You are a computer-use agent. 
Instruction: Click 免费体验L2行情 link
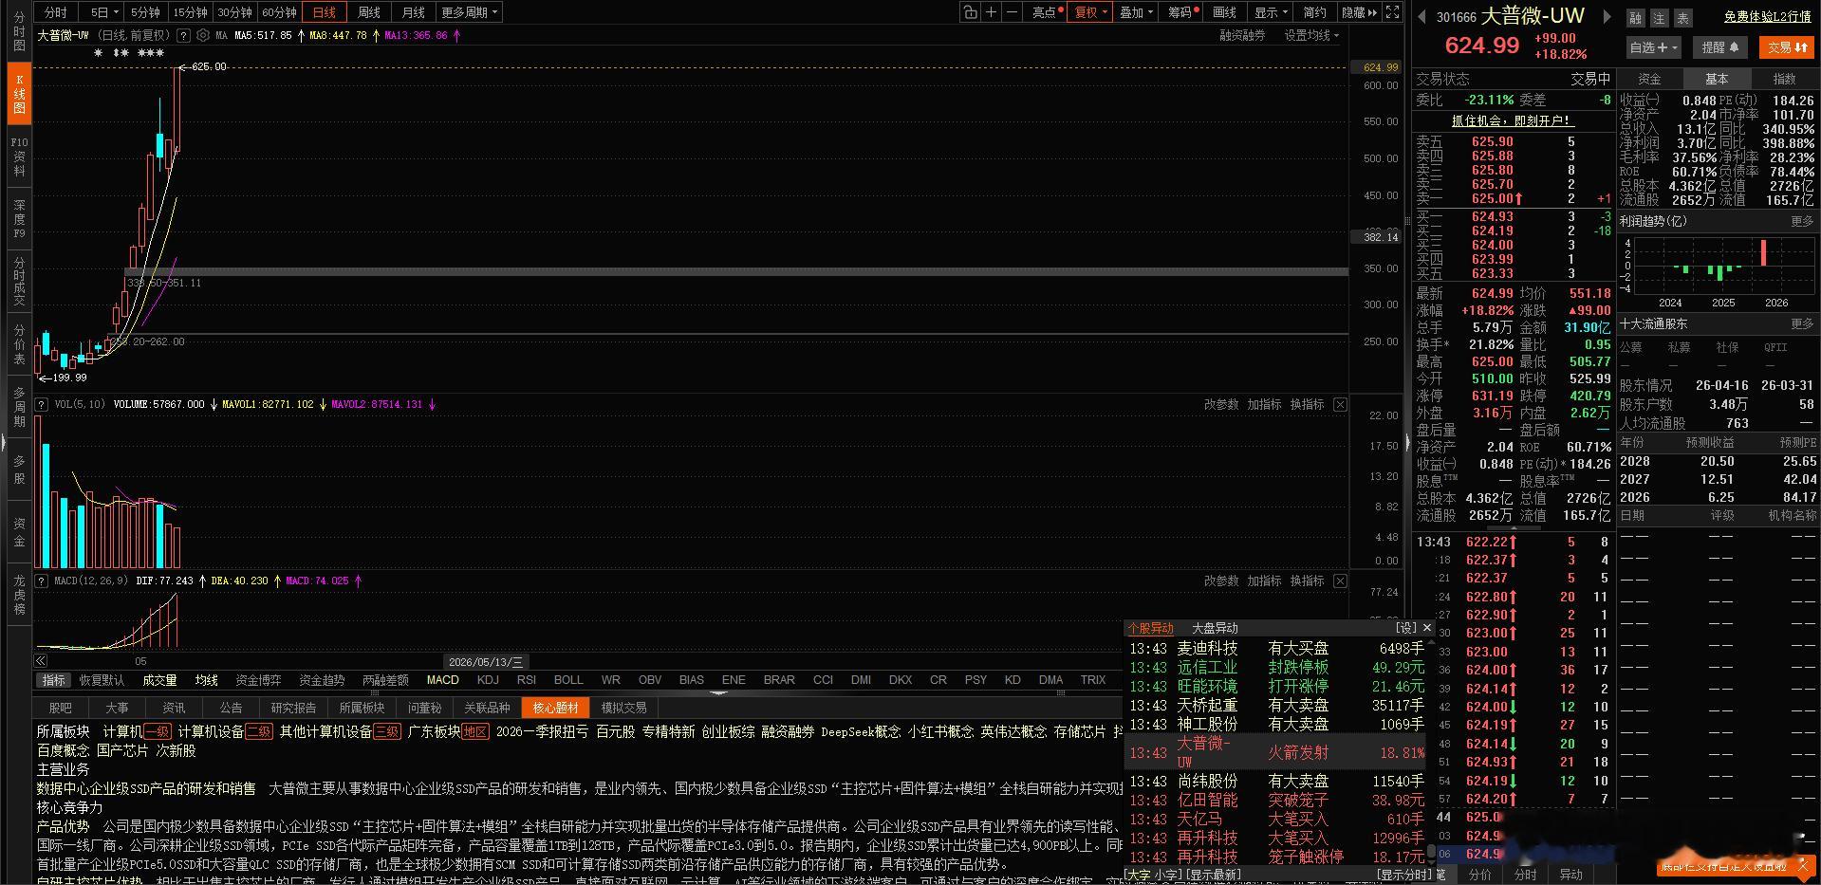[x=1768, y=17]
